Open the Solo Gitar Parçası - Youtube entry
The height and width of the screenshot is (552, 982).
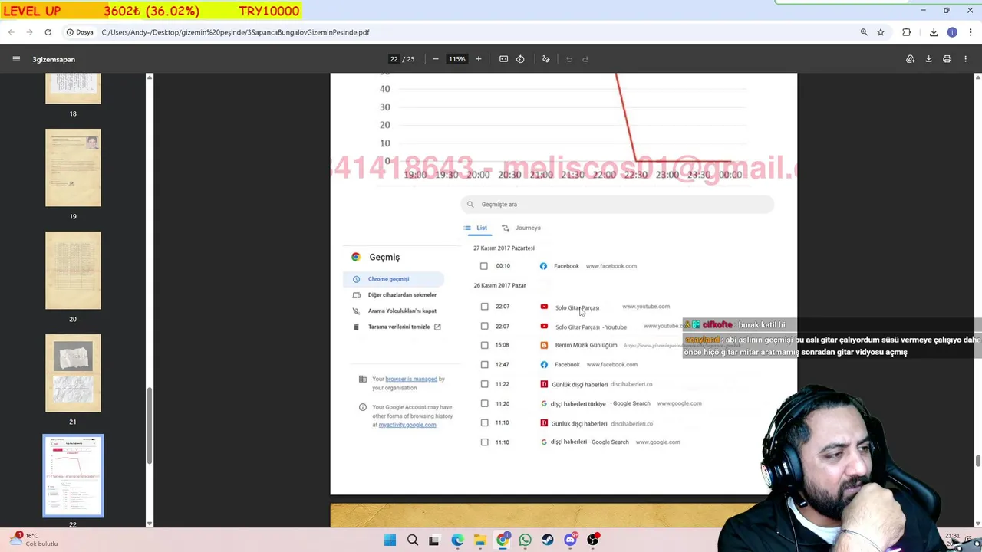(x=591, y=327)
